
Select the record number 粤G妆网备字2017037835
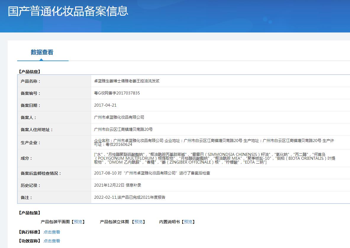pyautogui.click(x=117, y=93)
